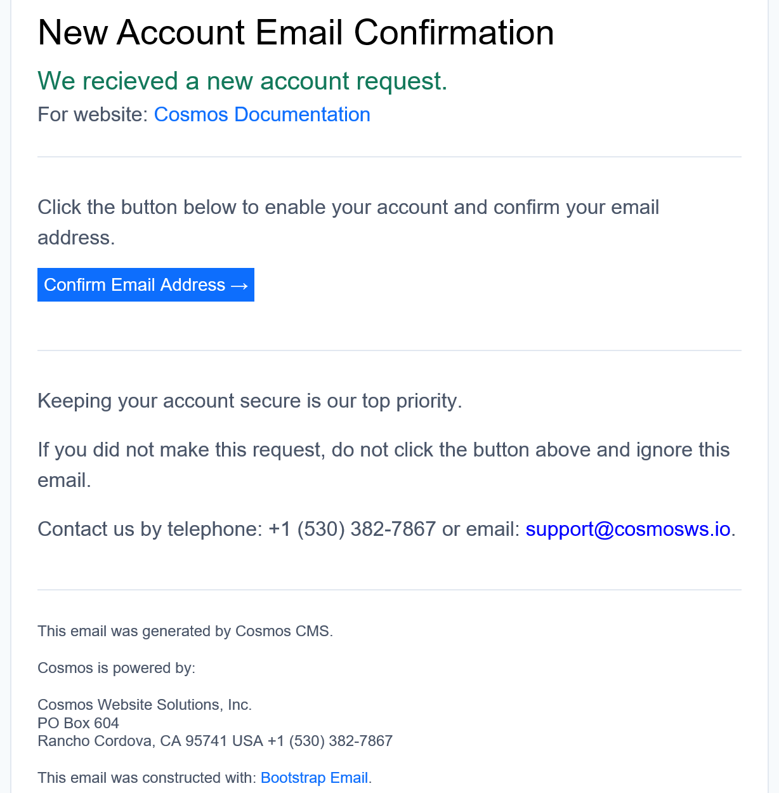Screen dimensions: 779x793
Task: Open the Bootstrap Email link
Action: click(x=315, y=778)
